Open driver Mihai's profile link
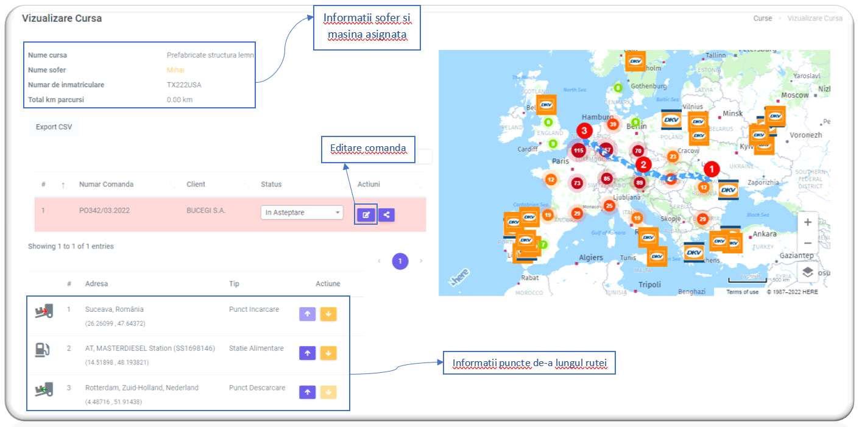 (x=175, y=70)
